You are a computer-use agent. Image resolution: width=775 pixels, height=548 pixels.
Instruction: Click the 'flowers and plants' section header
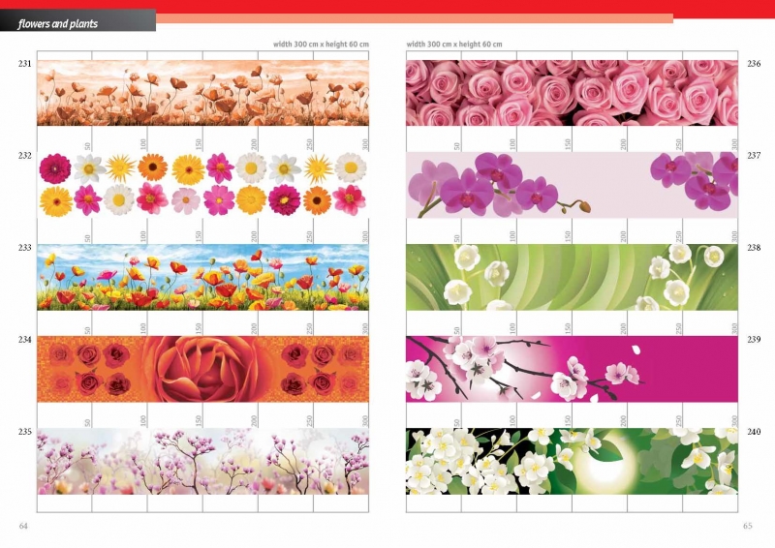pyautogui.click(x=58, y=23)
